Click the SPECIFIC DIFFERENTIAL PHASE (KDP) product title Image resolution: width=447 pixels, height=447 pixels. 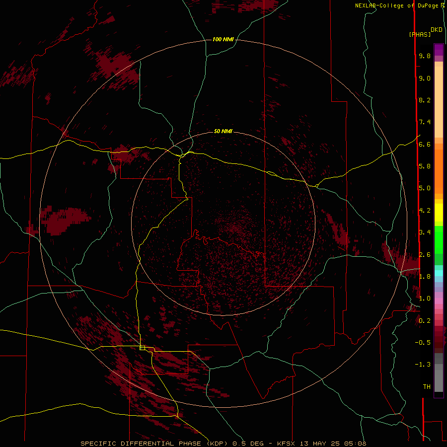154,444
